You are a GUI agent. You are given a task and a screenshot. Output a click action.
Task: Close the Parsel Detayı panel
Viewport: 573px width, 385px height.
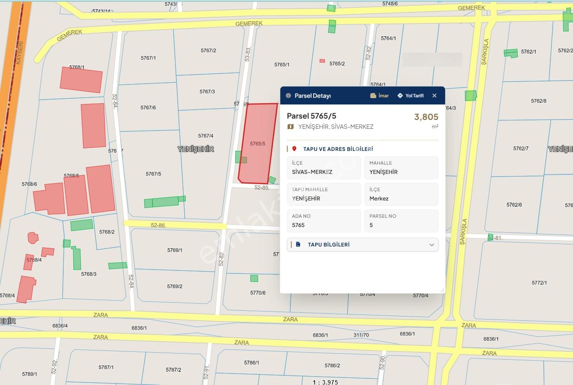pos(434,96)
